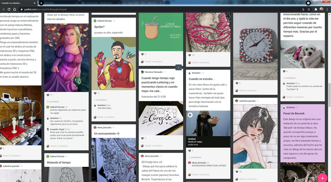The width and height of the screenshot is (331, 182).
Task: Open the Chrome three-dot menu
Action: point(327,9)
